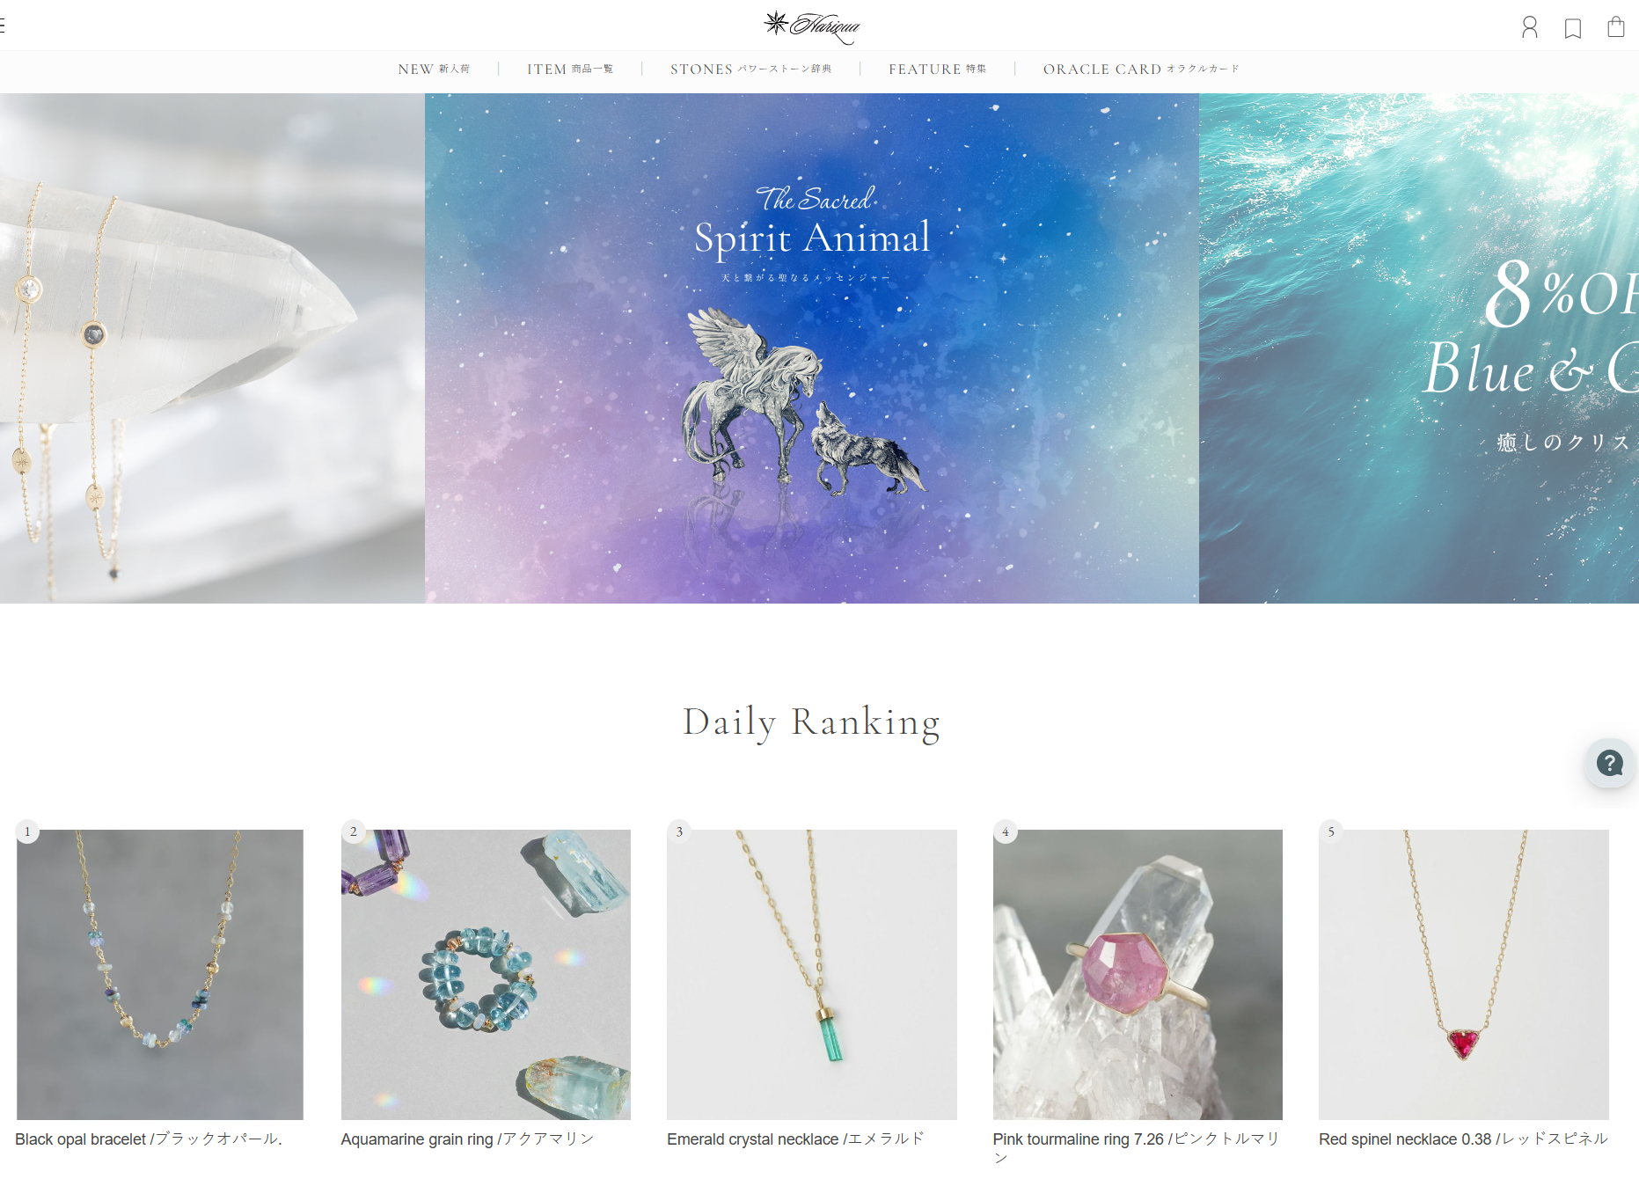
Task: Open the NEW 新入荷 menu
Action: point(434,69)
